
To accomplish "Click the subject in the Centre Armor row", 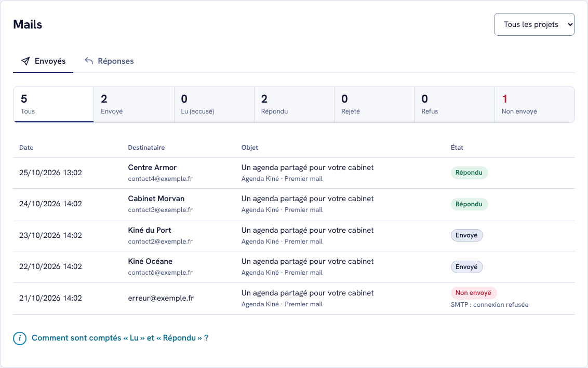I will coord(308,167).
